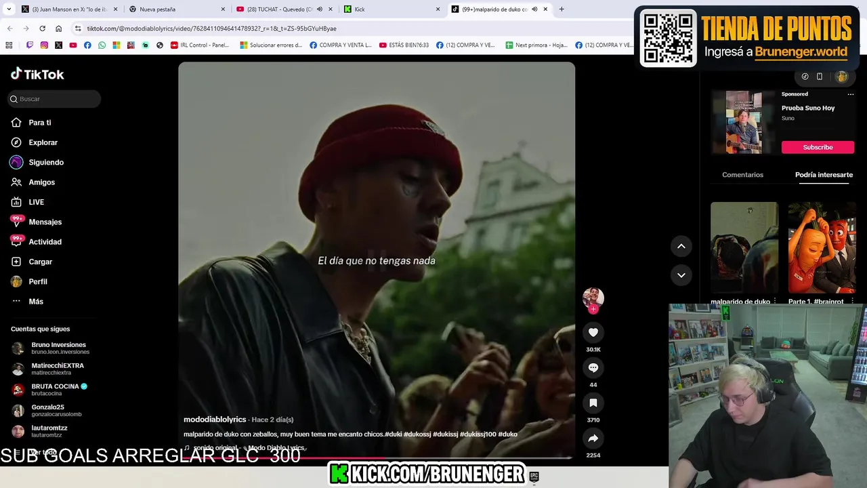Open Solucionar errores bookmark
Screen dimensions: 867x488
tap(271, 45)
